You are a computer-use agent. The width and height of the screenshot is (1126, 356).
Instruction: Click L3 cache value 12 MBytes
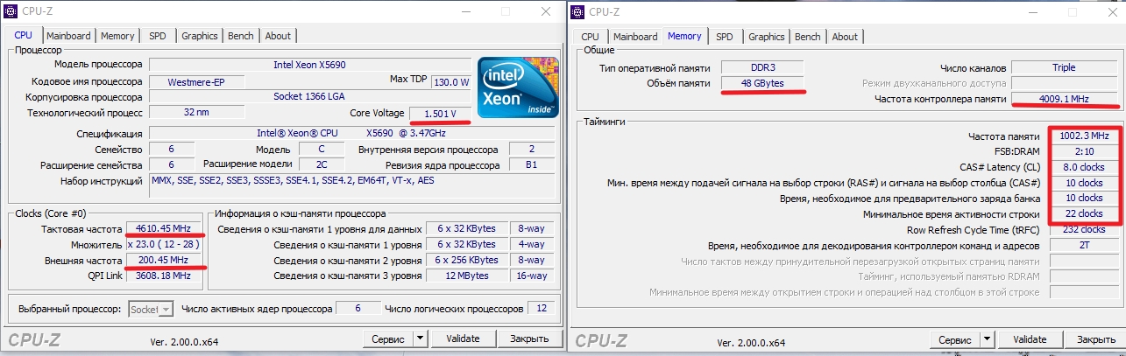coord(466,276)
